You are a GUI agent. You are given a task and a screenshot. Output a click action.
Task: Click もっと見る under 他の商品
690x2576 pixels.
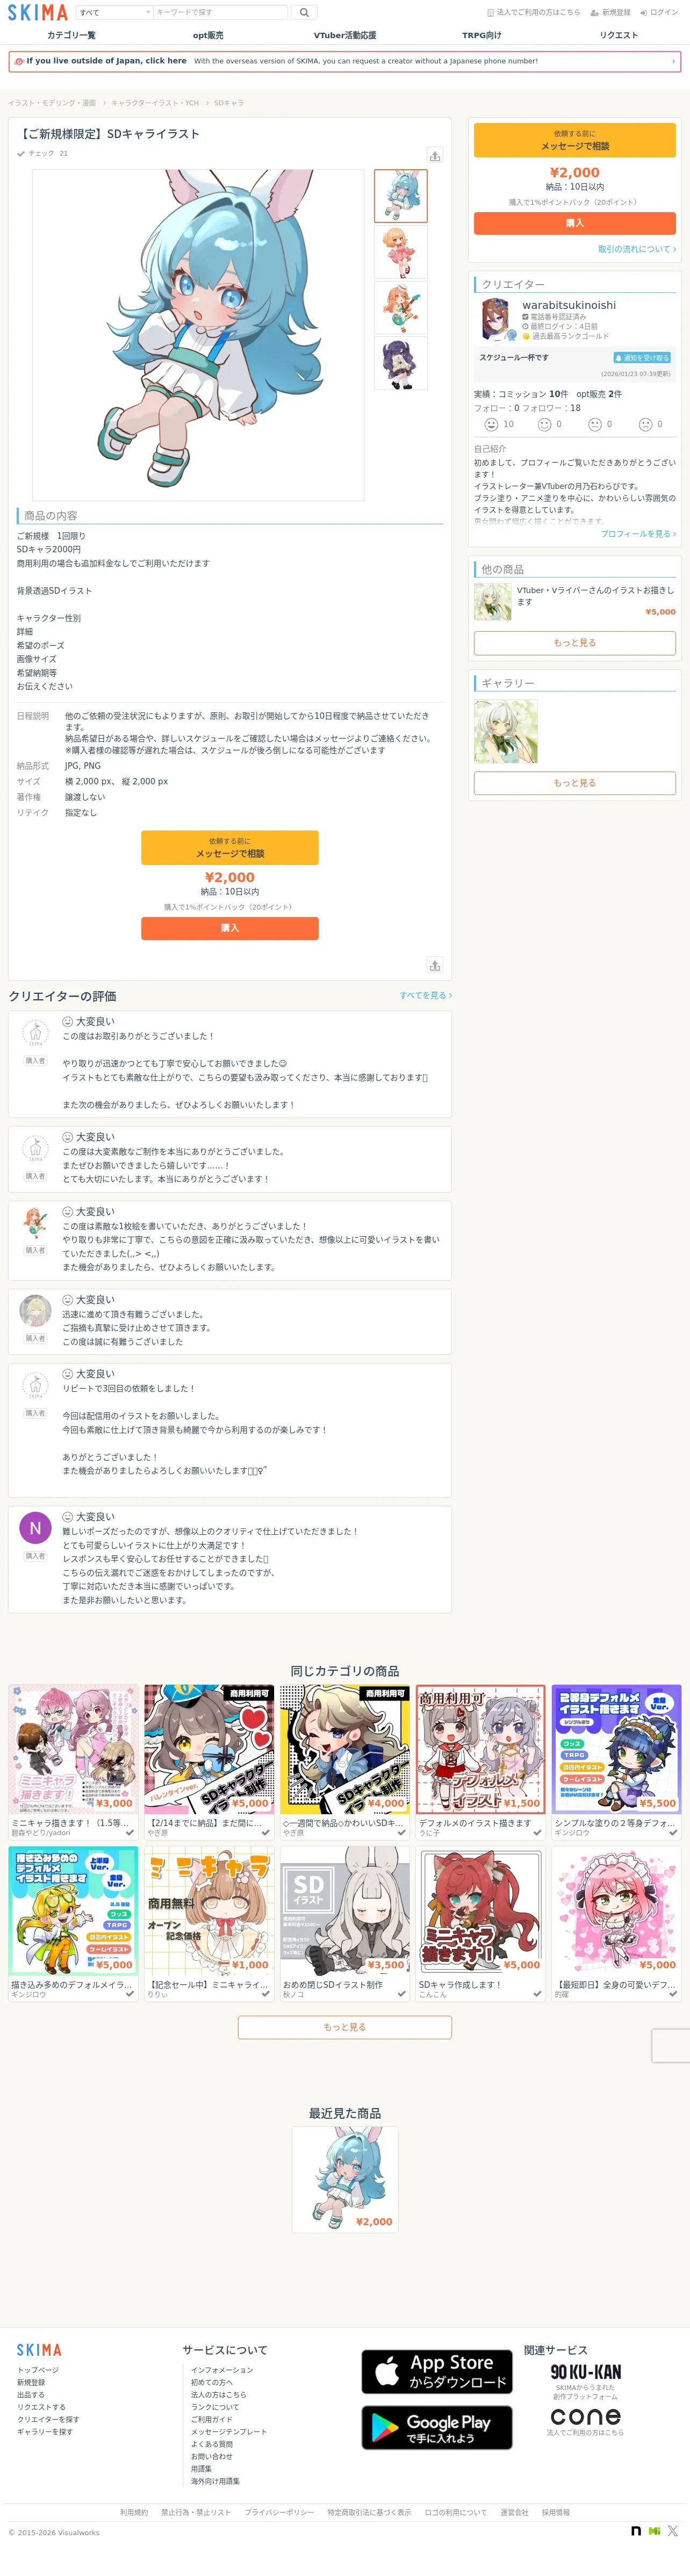click(574, 643)
